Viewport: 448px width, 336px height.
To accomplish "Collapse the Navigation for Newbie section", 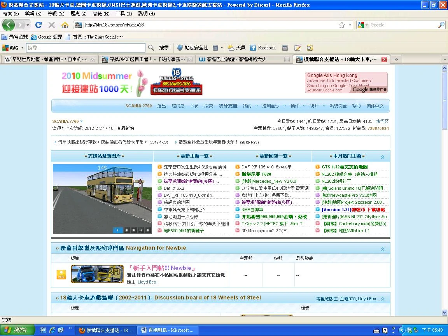I will (x=383, y=249).
